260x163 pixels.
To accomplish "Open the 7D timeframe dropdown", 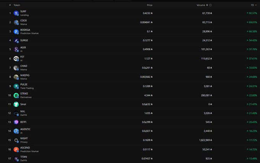I will point(253,5).
